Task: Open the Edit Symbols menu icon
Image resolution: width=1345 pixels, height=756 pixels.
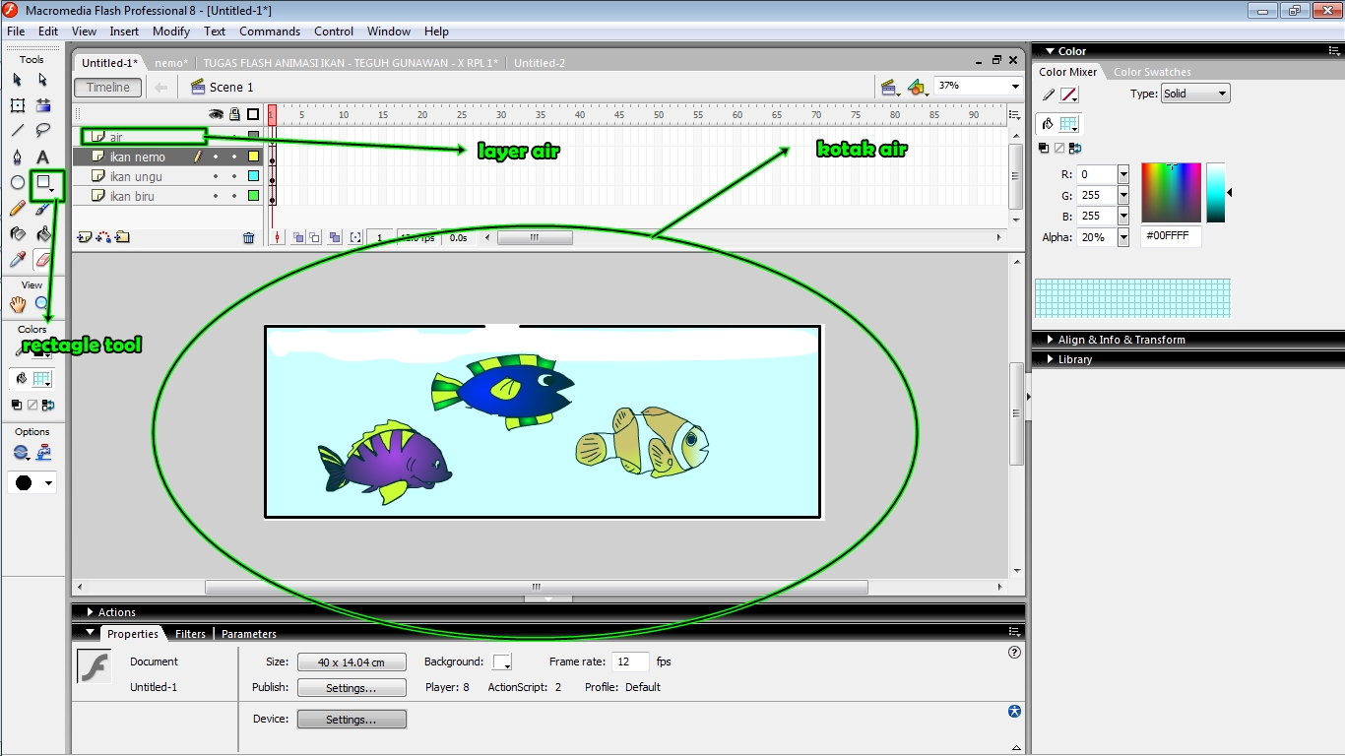Action: click(918, 88)
